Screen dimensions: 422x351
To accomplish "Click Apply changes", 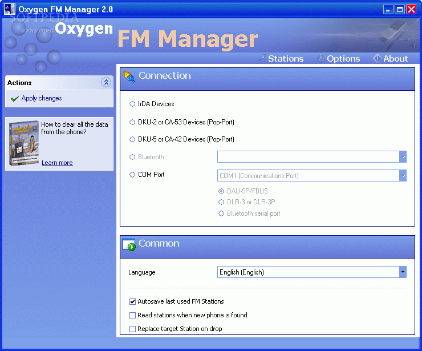I will point(42,99).
